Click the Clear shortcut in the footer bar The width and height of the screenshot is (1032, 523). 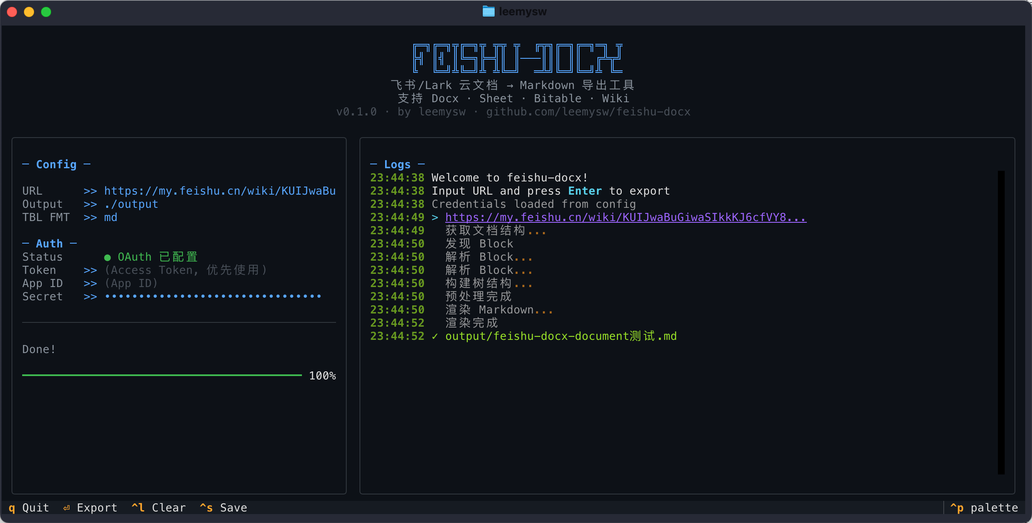(158, 507)
